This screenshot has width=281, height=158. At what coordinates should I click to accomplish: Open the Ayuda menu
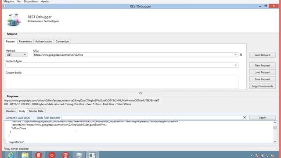pyautogui.click(x=45, y=1)
